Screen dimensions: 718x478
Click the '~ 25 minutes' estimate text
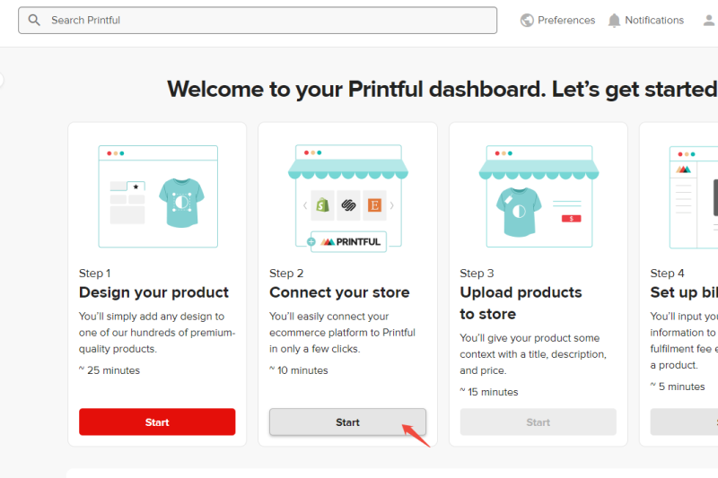click(109, 370)
